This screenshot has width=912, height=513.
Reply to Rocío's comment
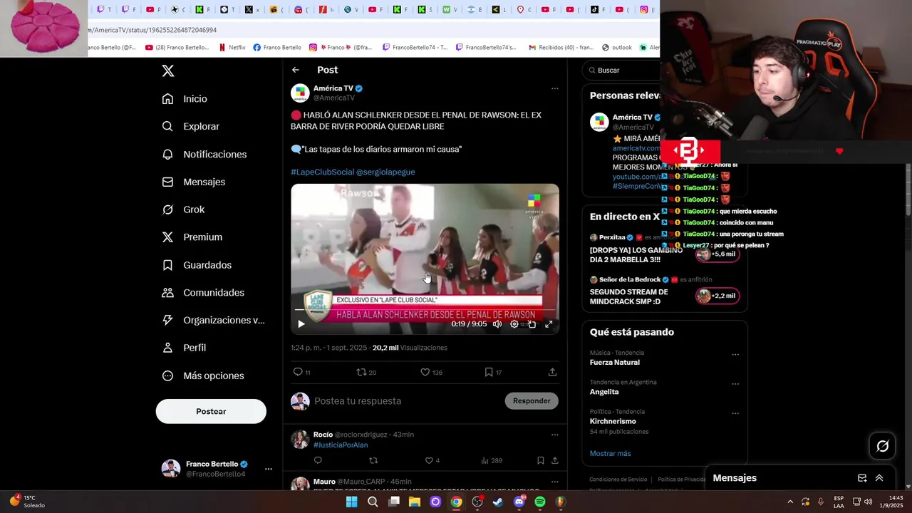coord(318,461)
